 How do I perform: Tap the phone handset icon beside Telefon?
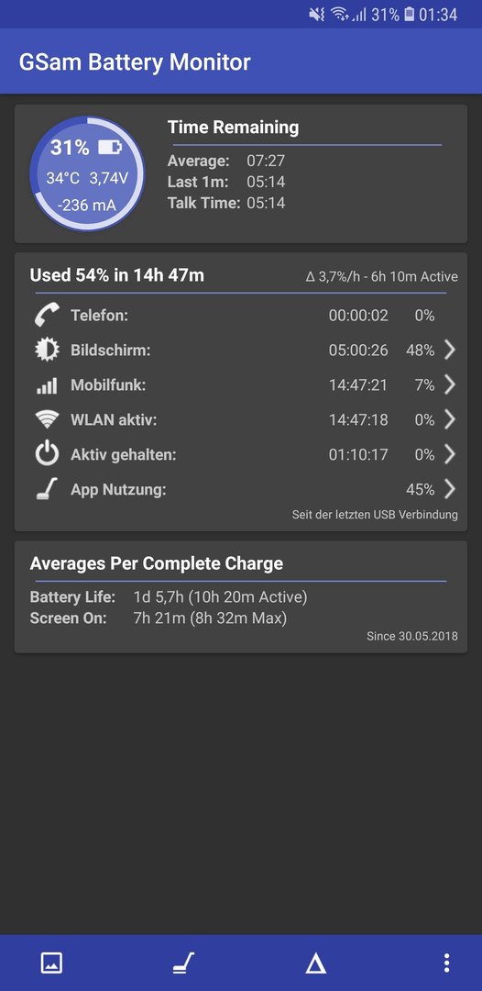point(47,315)
